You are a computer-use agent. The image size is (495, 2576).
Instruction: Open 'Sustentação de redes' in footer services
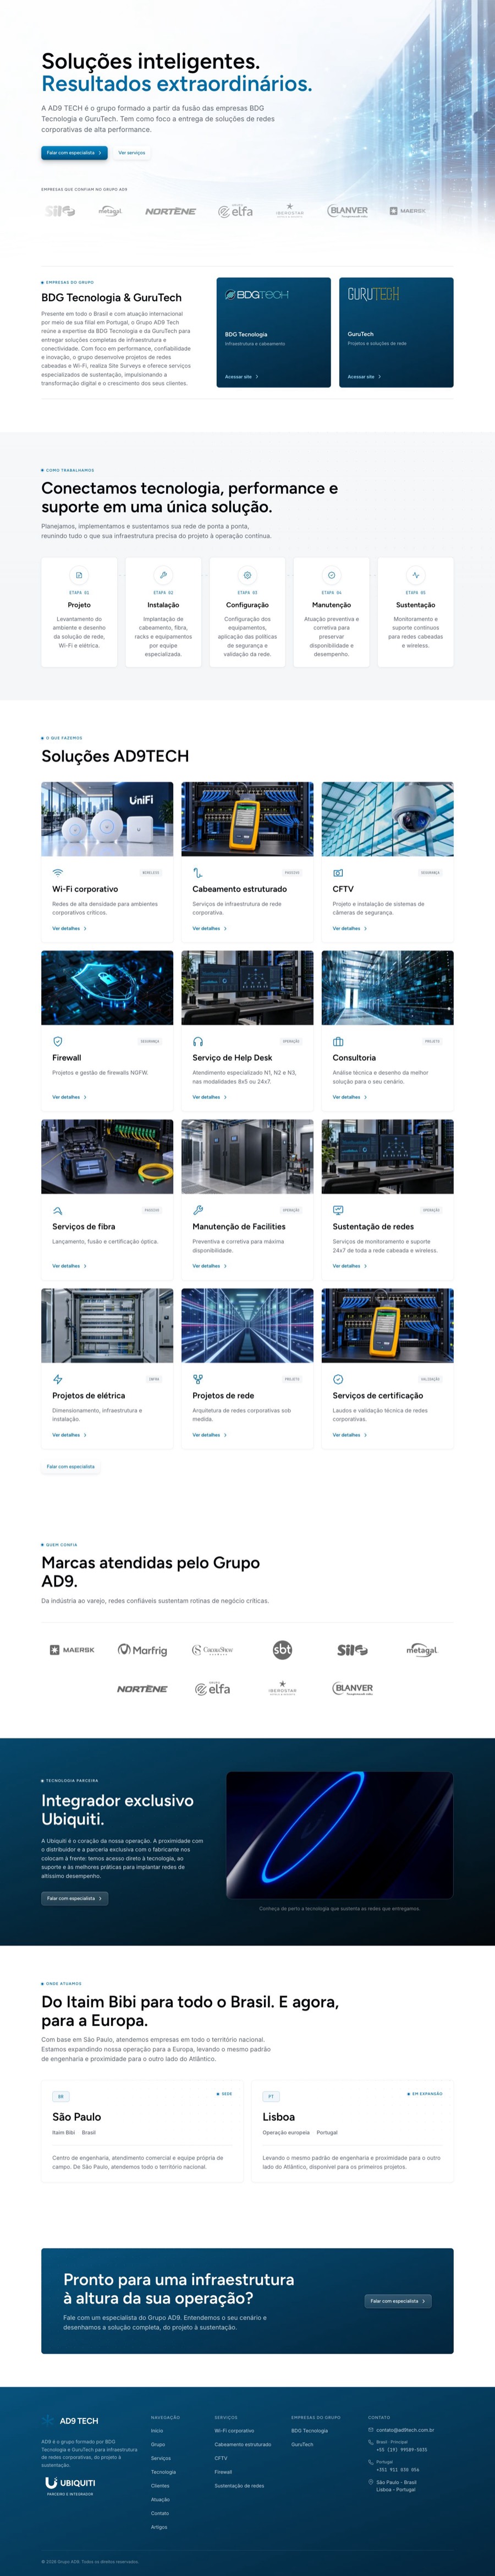pyautogui.click(x=239, y=2486)
